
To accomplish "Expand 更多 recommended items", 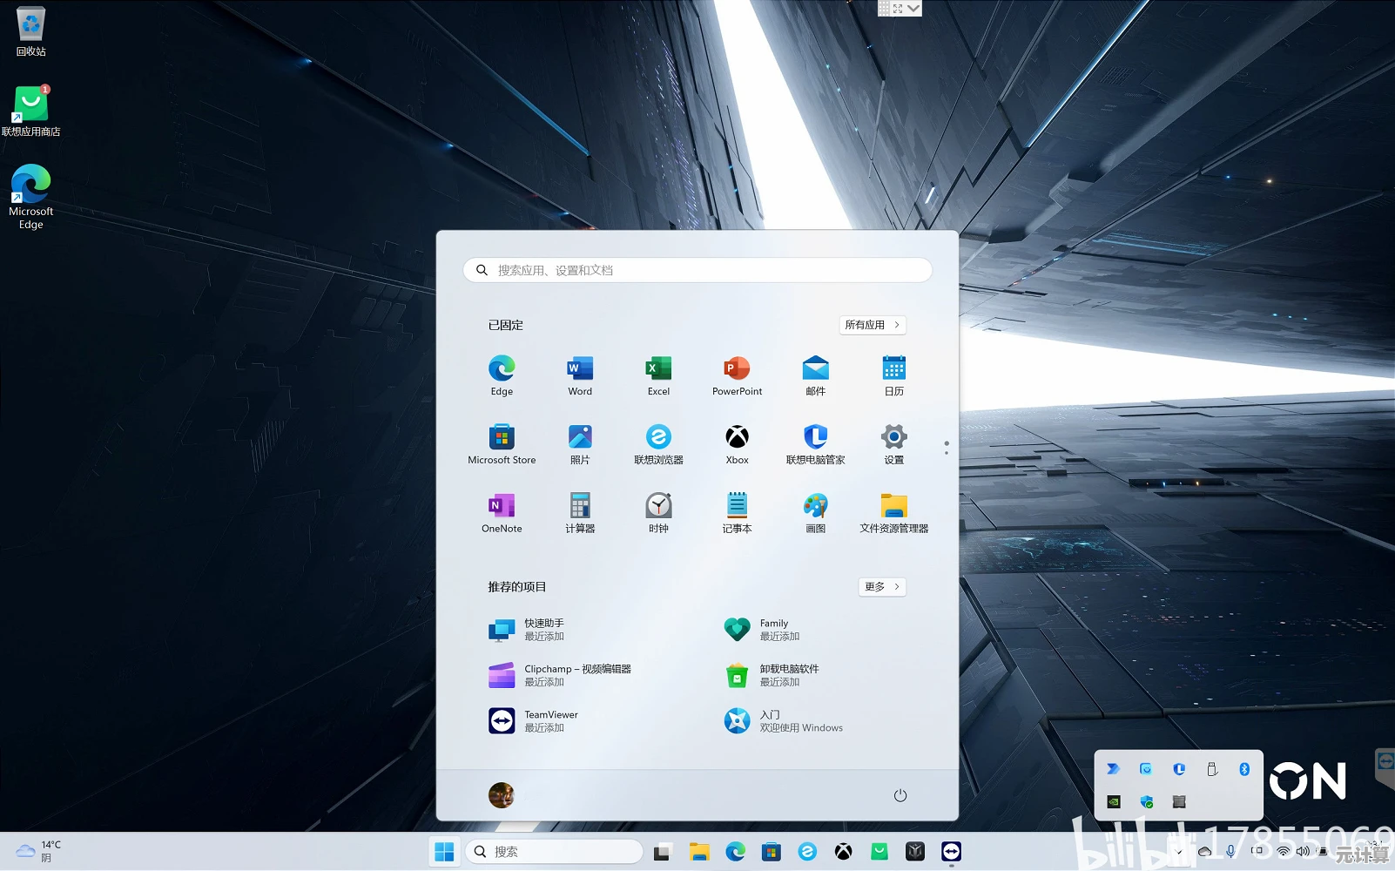I will click(882, 587).
